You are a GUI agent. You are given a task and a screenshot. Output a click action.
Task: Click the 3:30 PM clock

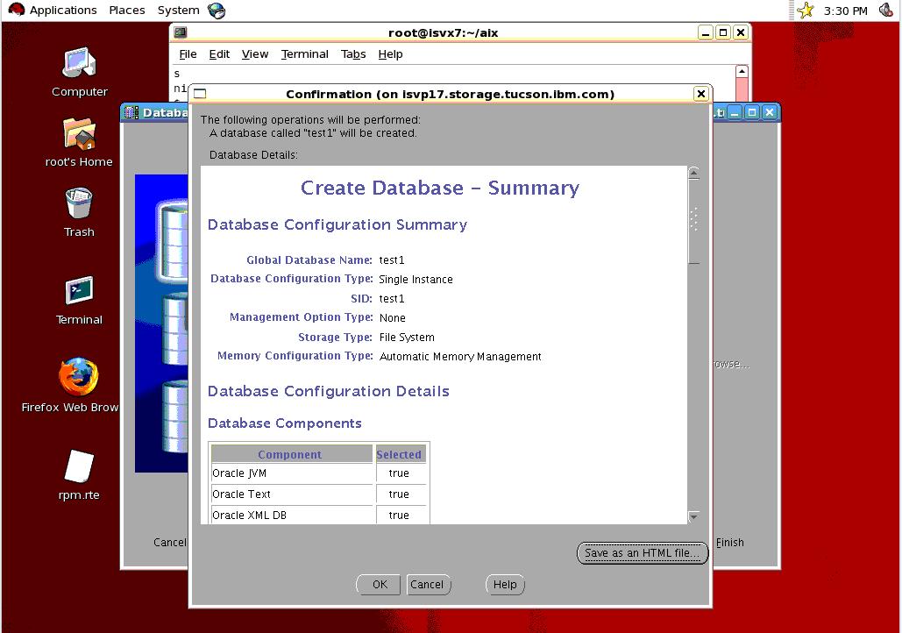(845, 11)
